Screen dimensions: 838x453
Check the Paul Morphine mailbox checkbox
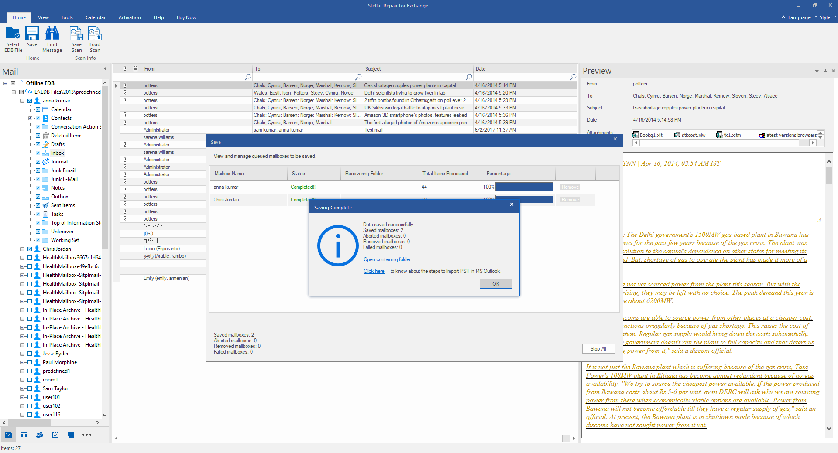(30, 362)
